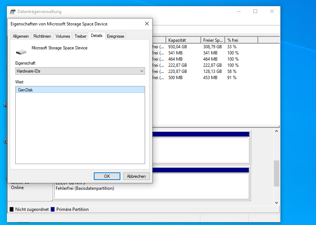Screen dimensions: 316x225
Task: Maximize the Datenträgerverwaltung window
Action: coord(255,12)
